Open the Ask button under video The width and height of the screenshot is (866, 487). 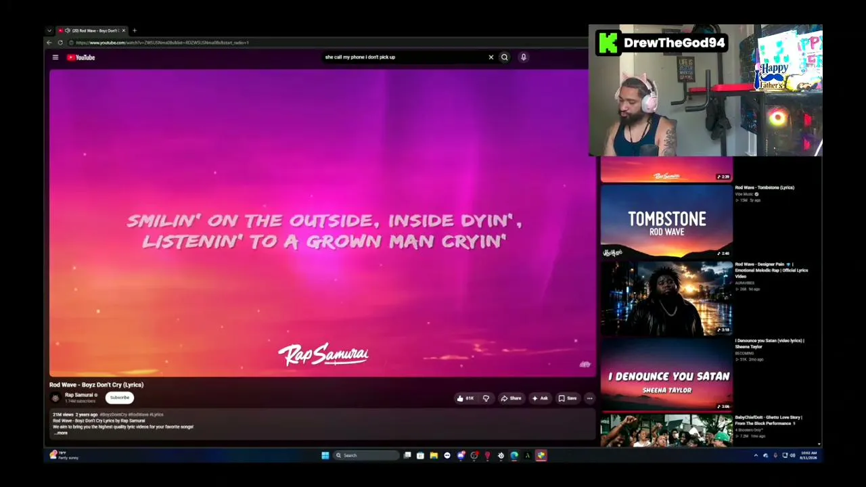[540, 398]
